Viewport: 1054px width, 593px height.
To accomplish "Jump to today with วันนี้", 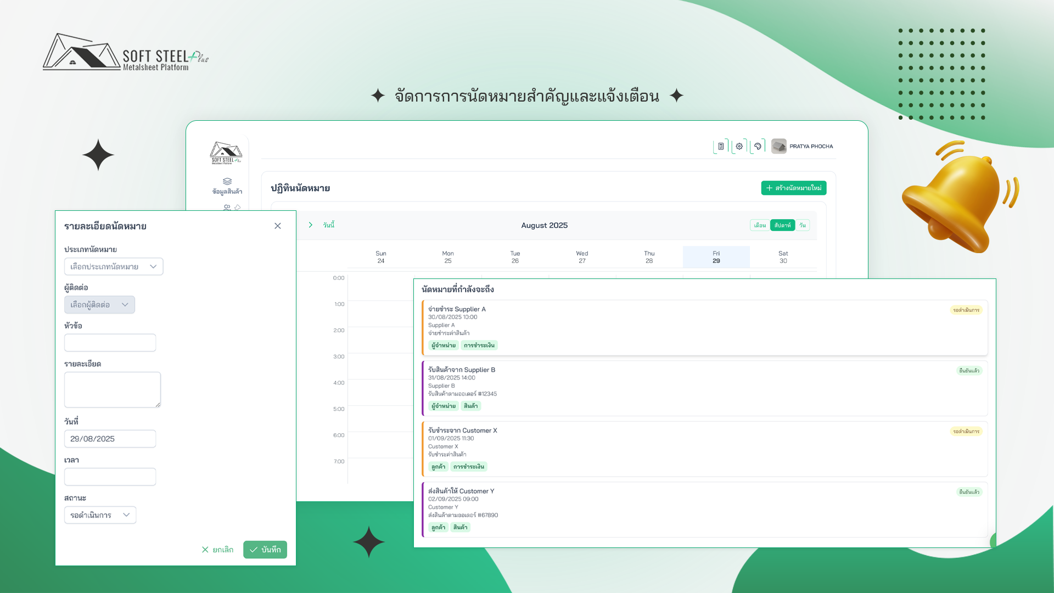I will 329,225.
